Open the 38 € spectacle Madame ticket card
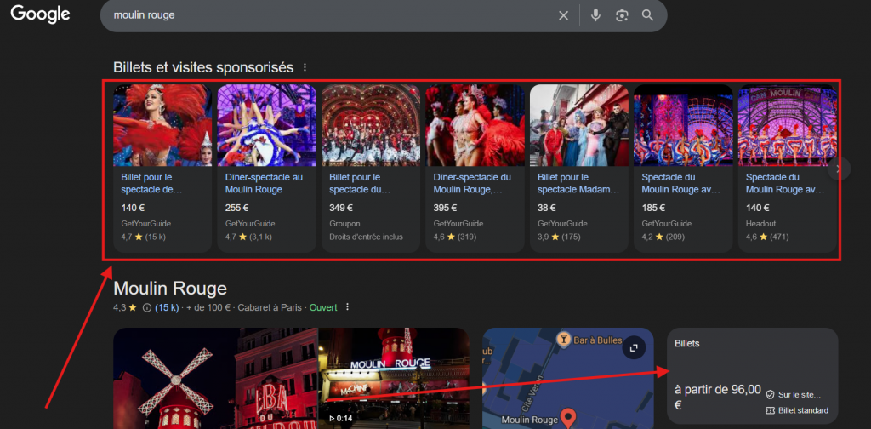Viewport: 871px width, 429px height. [x=578, y=169]
